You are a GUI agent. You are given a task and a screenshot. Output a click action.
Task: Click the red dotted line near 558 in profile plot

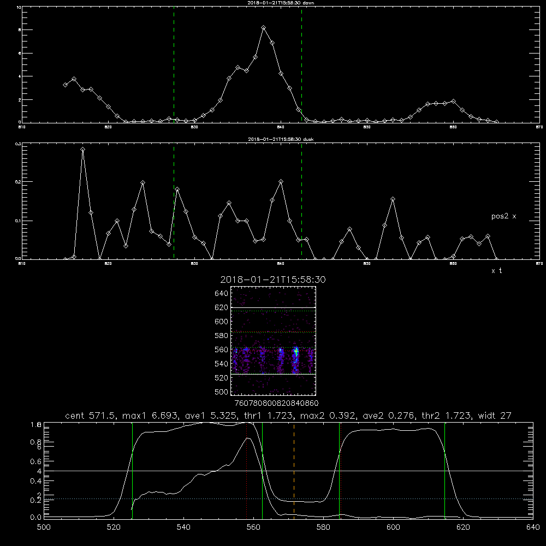tap(247, 471)
